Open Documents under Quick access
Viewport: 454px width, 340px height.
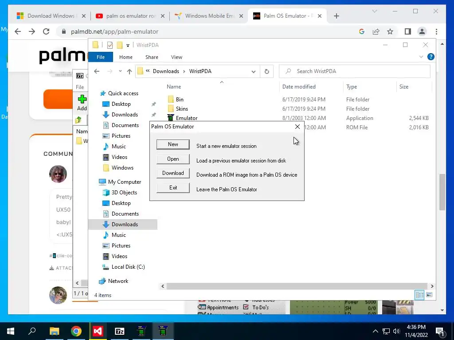pyautogui.click(x=125, y=125)
